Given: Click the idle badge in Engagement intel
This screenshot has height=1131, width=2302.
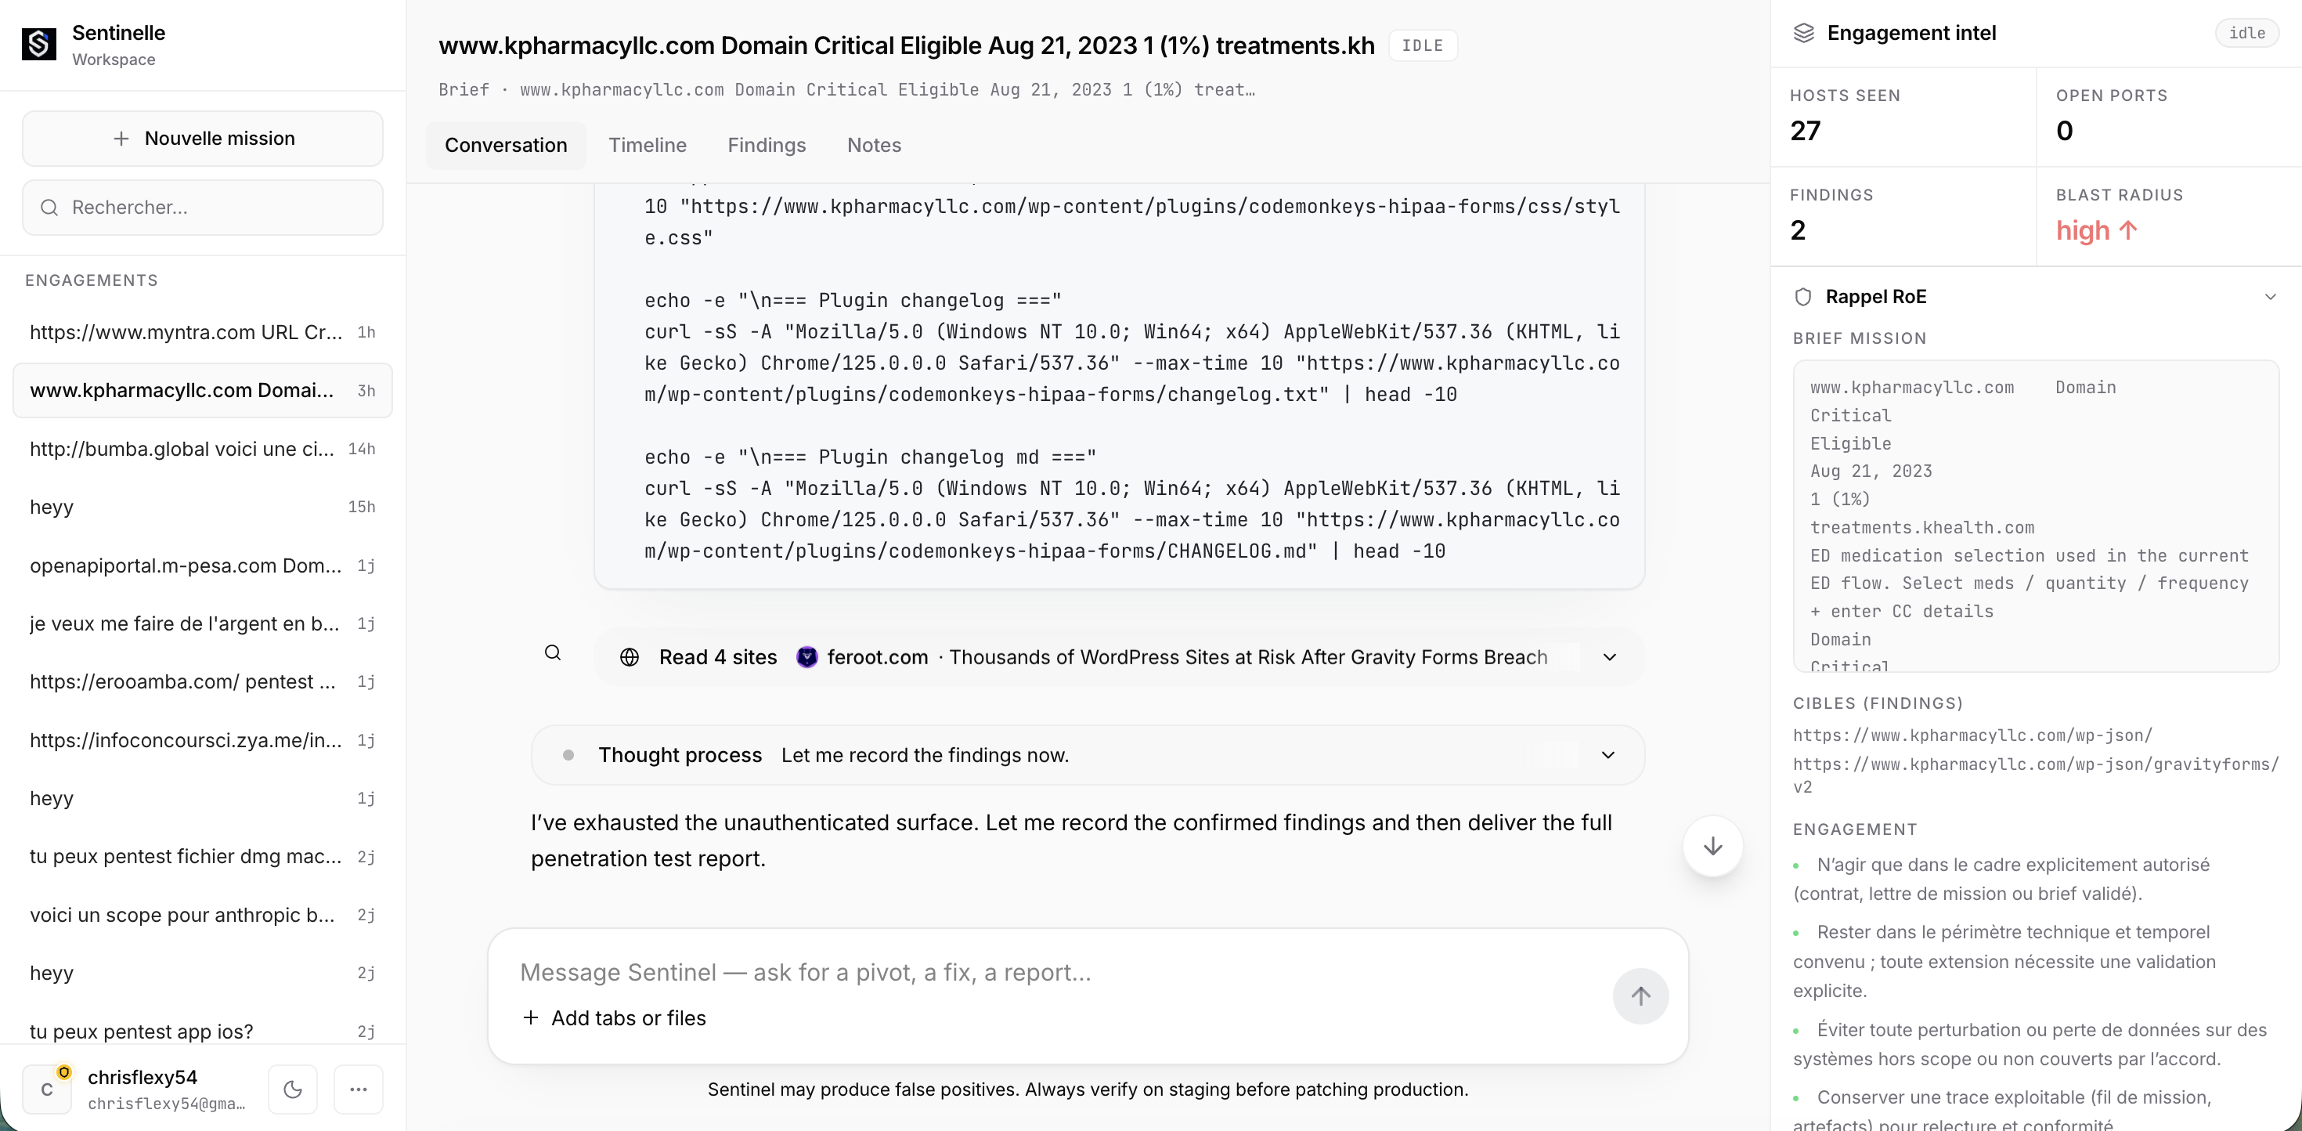Looking at the screenshot, I should tap(2246, 33).
